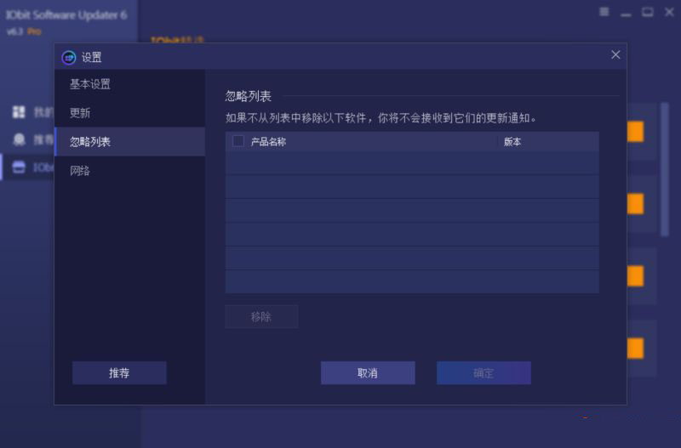Select the 忽略列表 settings page
681x448 pixels.
(x=130, y=142)
